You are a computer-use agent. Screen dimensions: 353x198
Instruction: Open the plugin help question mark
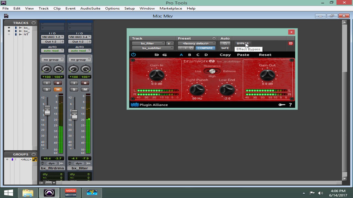290,105
